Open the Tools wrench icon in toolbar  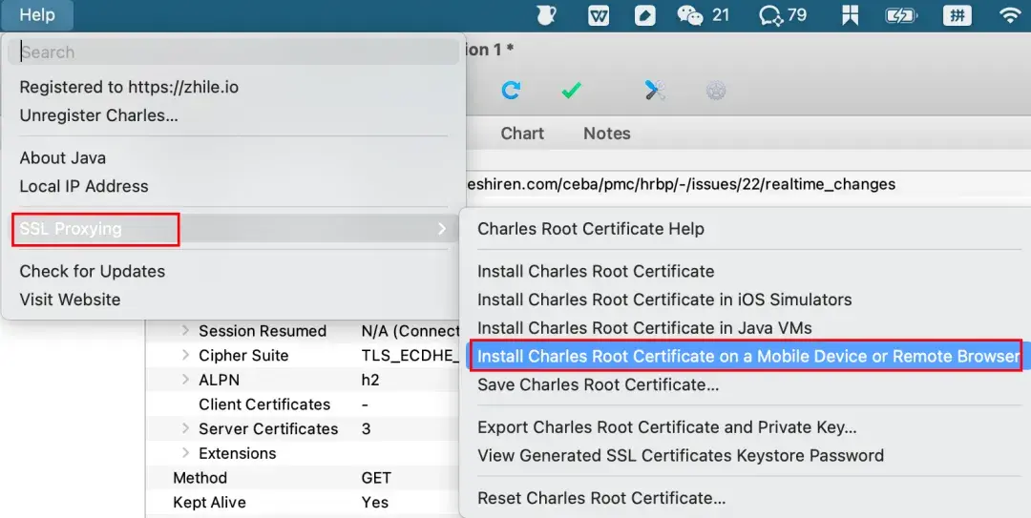point(655,91)
